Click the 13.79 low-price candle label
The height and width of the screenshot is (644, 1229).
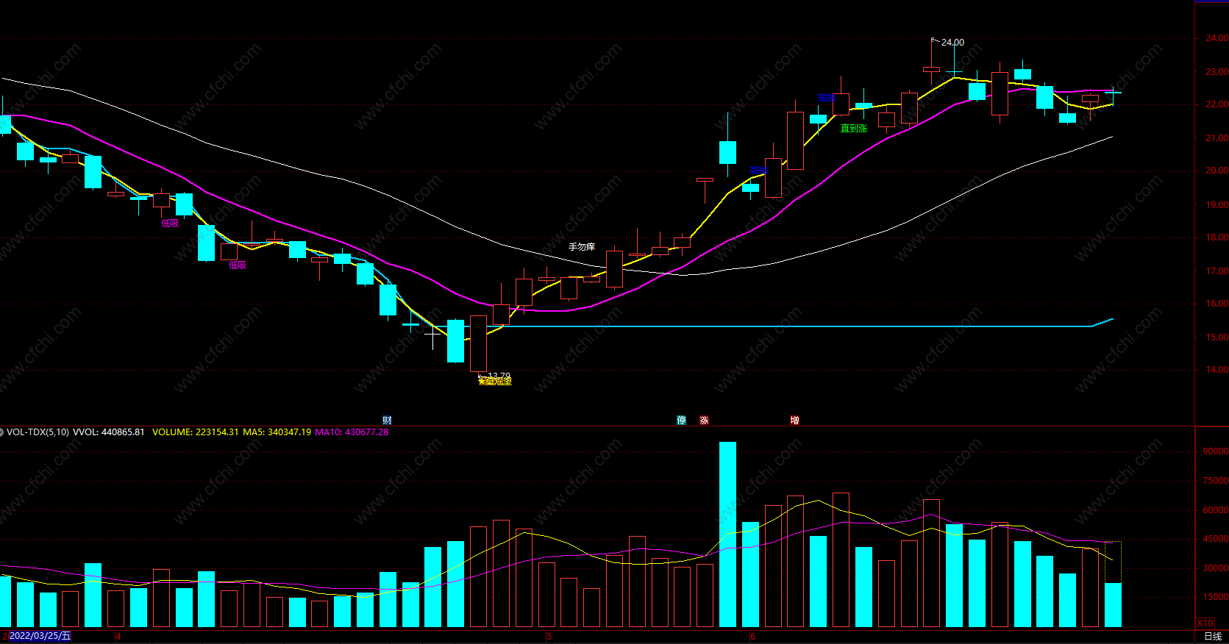[x=499, y=376]
